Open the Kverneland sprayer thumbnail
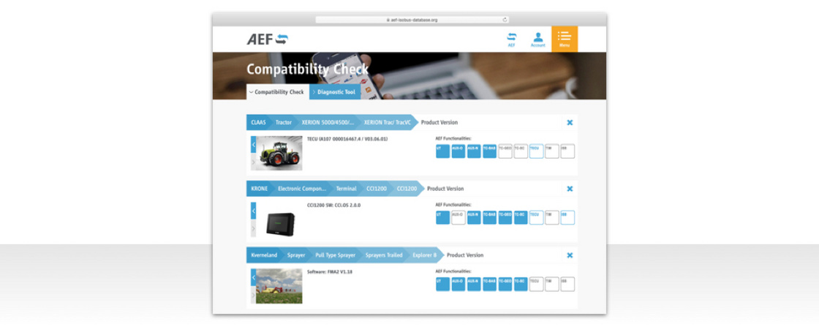The image size is (819, 327). (x=279, y=286)
